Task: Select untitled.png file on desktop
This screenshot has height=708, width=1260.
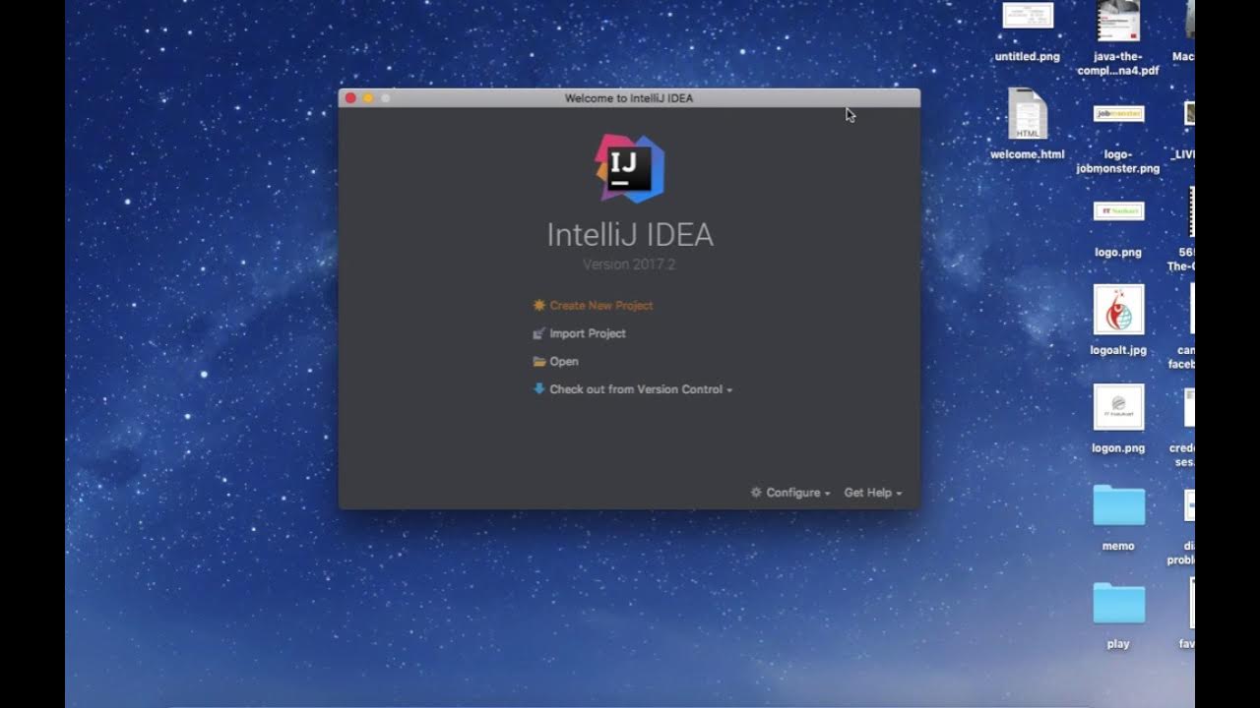Action: click(1028, 32)
